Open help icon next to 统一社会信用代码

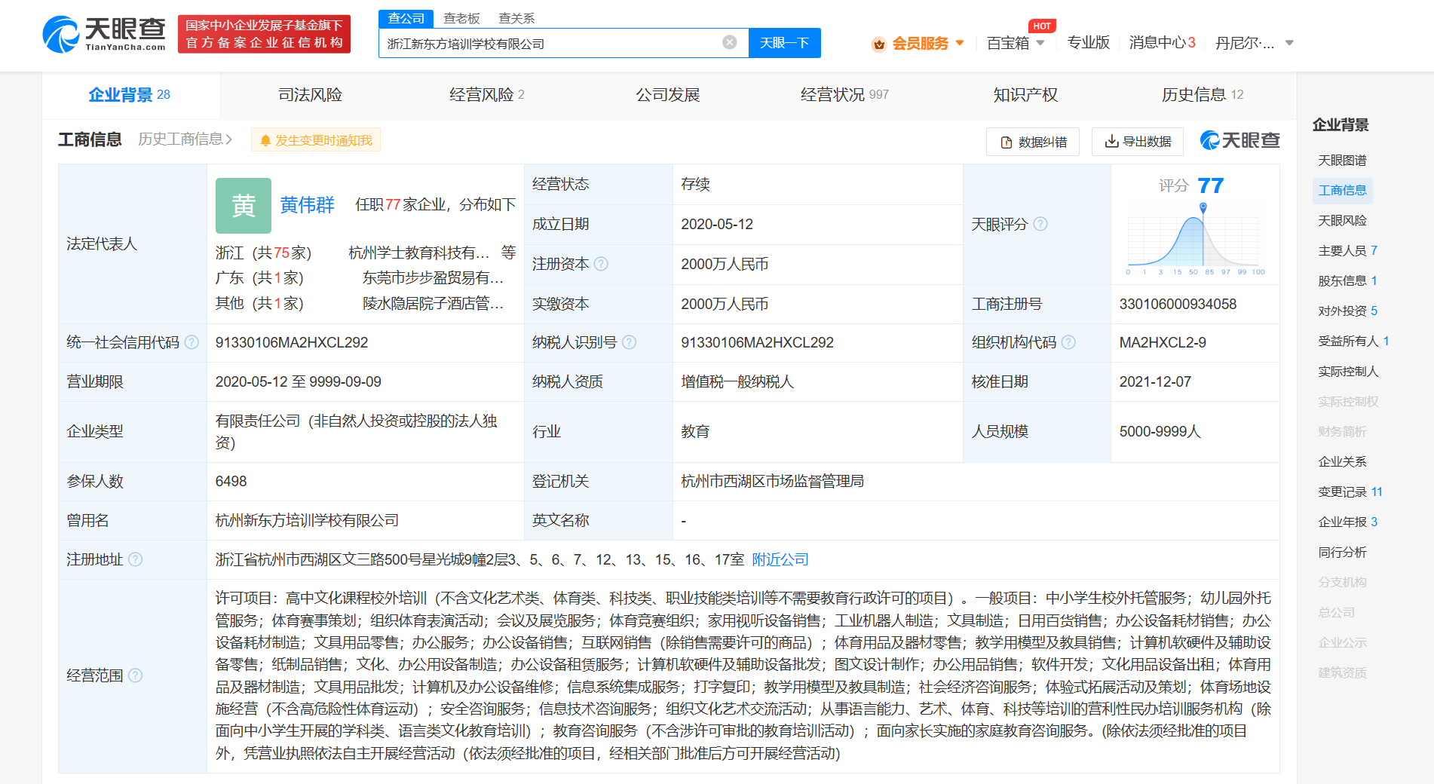coord(192,342)
